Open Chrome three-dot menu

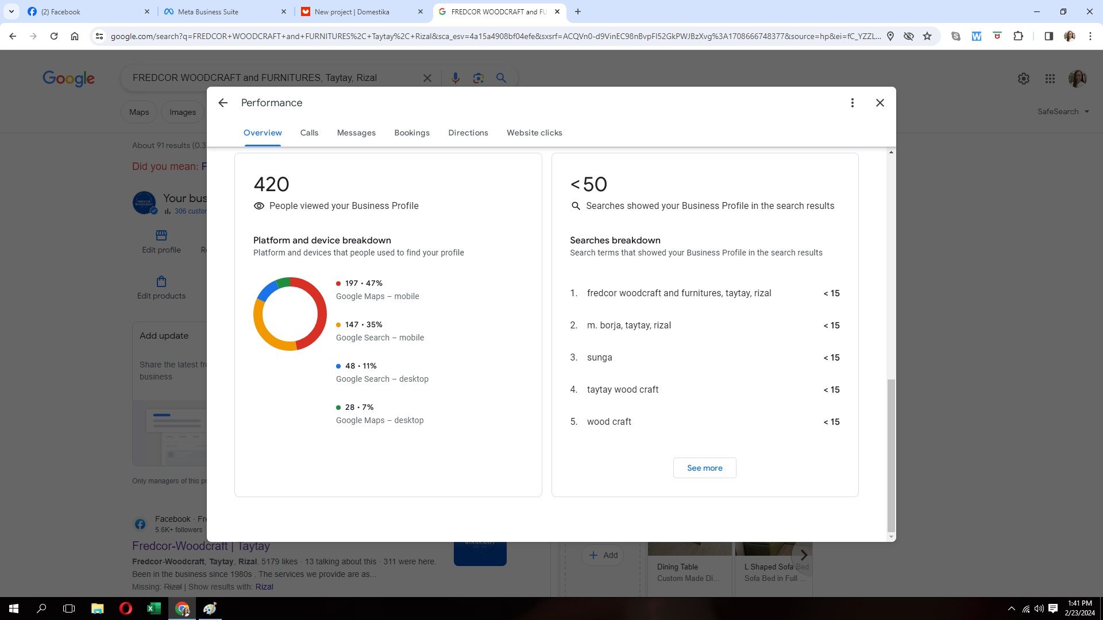[x=1090, y=36]
